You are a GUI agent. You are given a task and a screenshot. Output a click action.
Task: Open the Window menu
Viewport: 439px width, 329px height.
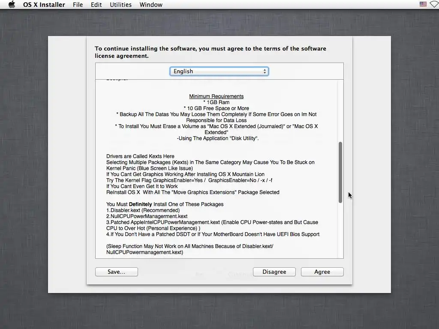click(x=151, y=4)
